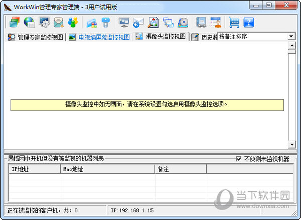Screen dimensions: 301x220
Task: Click the Mac地址 column header
Action: [108, 169]
